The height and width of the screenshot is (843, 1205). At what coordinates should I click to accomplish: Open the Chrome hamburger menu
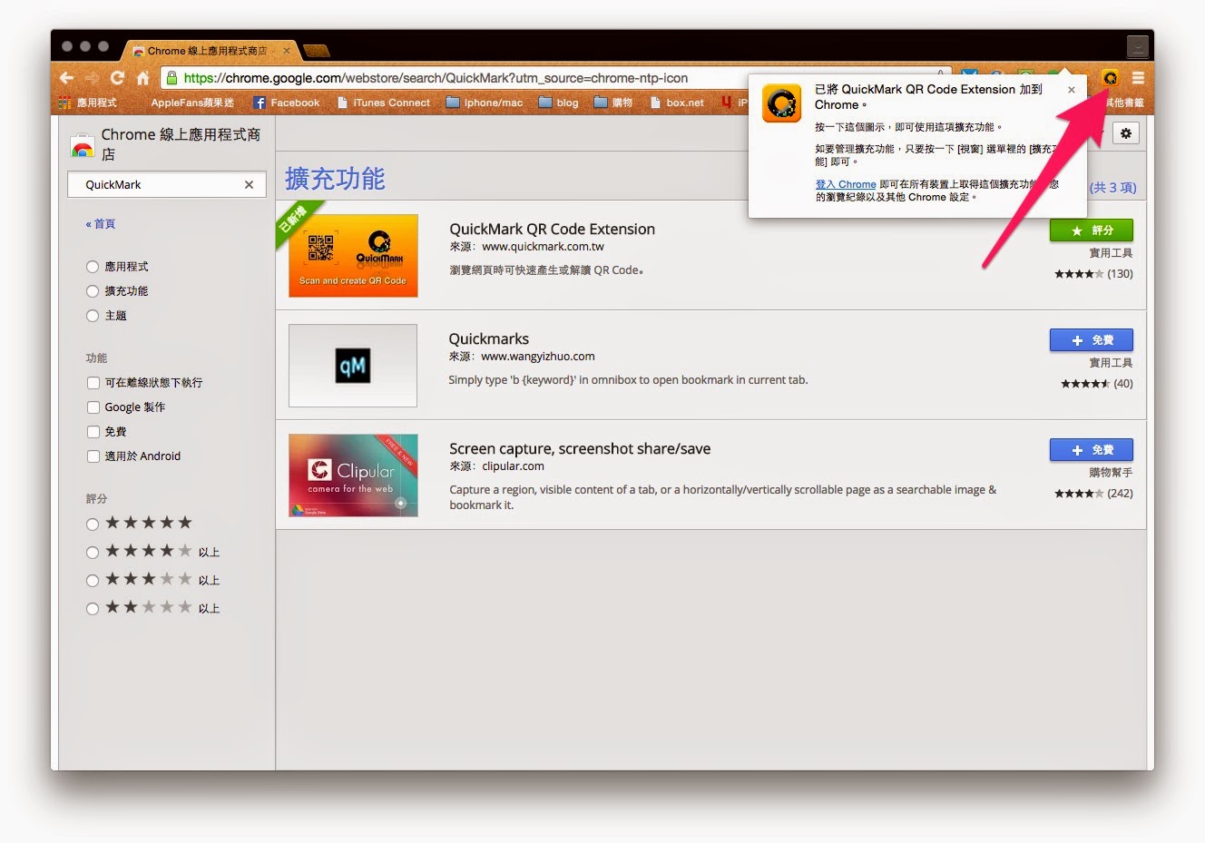1138,78
